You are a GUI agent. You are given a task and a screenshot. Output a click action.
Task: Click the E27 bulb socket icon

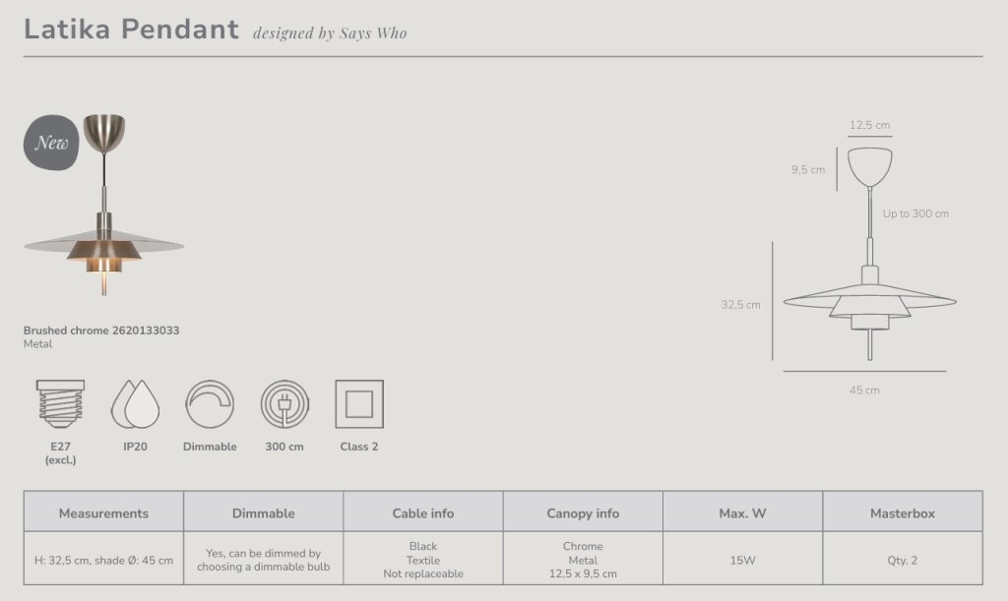click(x=60, y=404)
